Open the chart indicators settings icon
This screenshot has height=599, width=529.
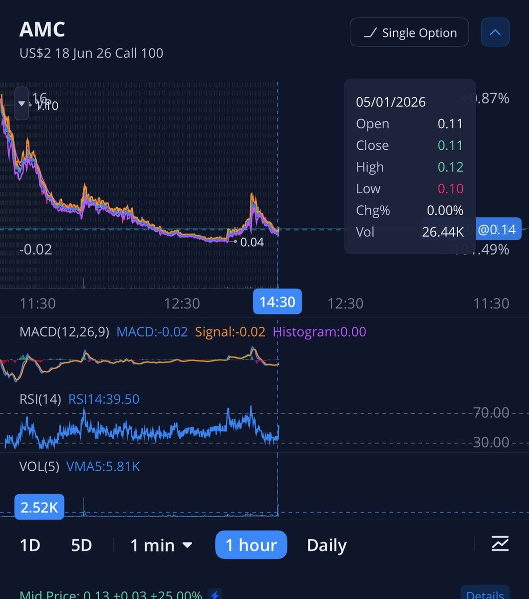coord(500,544)
